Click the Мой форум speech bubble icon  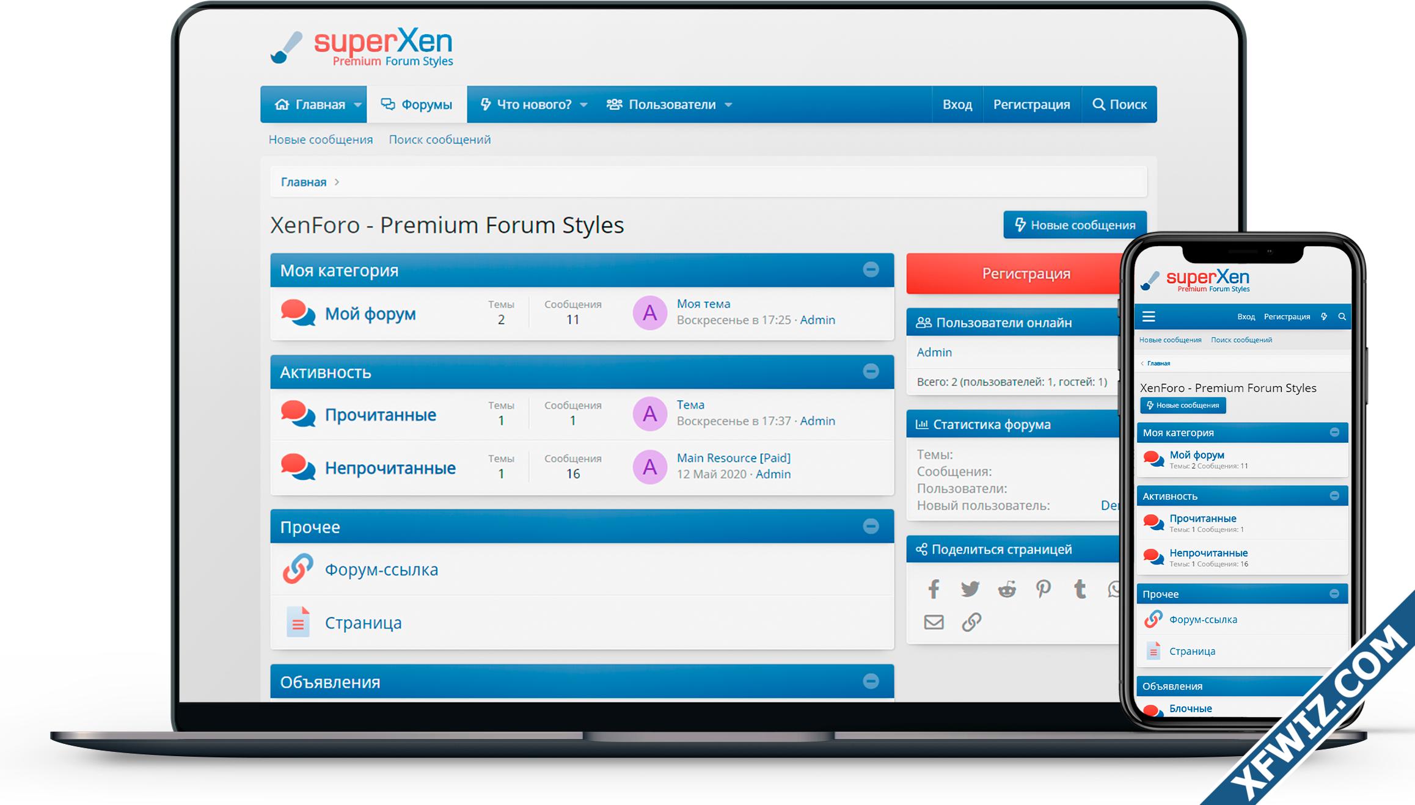298,313
